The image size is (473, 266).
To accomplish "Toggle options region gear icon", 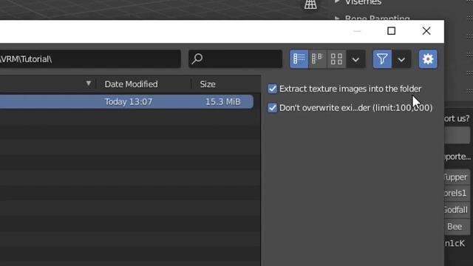I will click(x=428, y=59).
